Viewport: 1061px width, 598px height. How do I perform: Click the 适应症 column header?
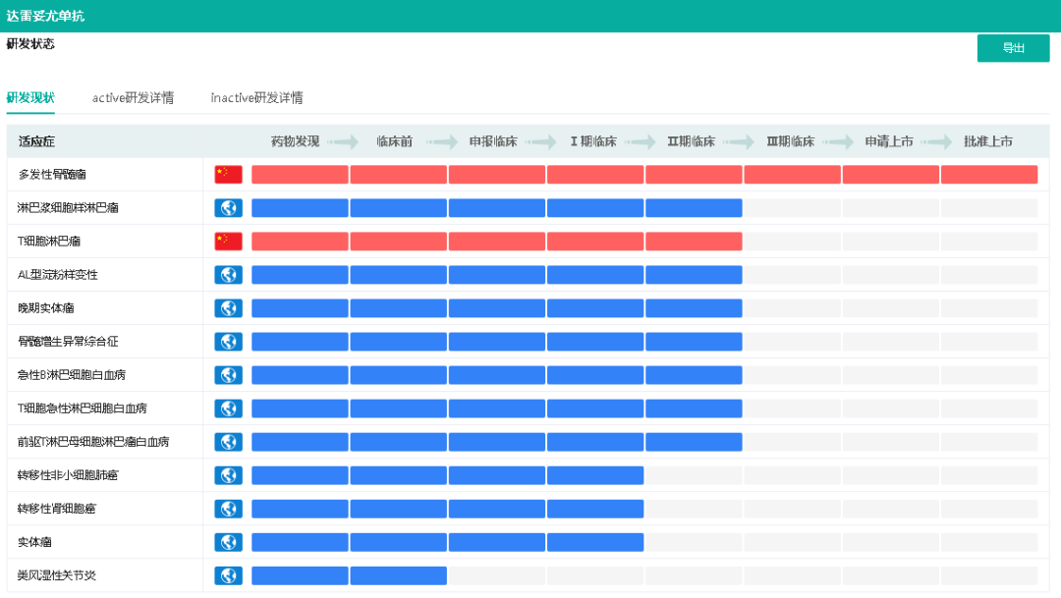36,141
